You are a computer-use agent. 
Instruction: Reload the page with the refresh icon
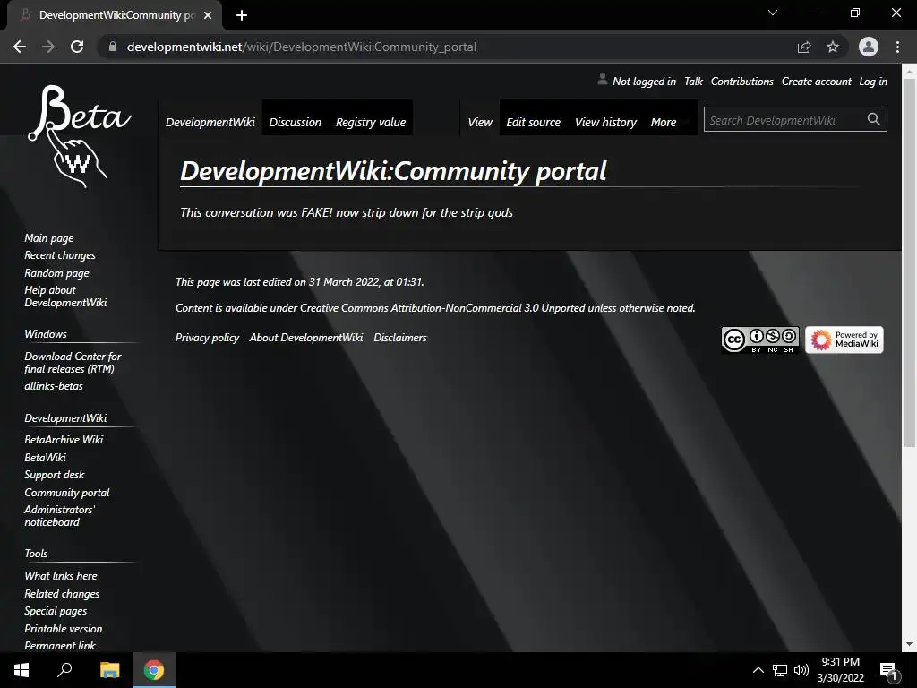77,47
